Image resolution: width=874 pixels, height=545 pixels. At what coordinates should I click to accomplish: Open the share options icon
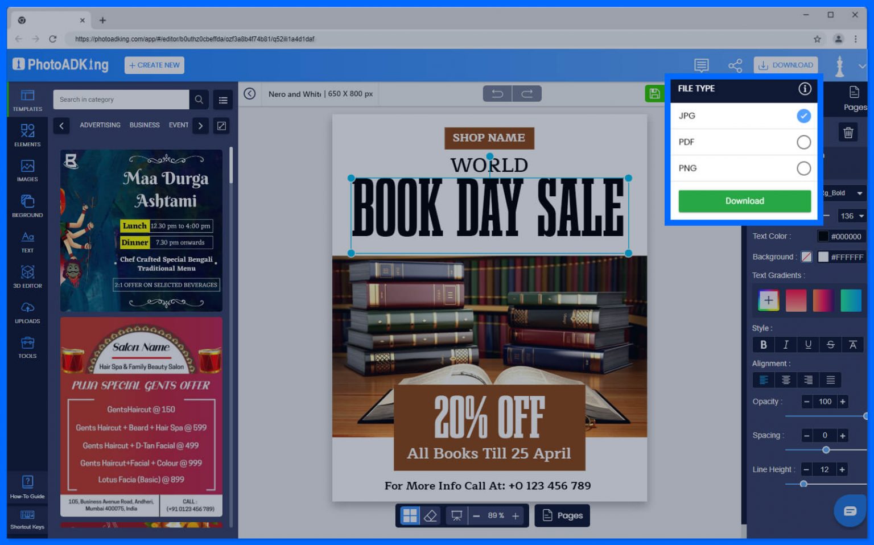click(x=735, y=65)
